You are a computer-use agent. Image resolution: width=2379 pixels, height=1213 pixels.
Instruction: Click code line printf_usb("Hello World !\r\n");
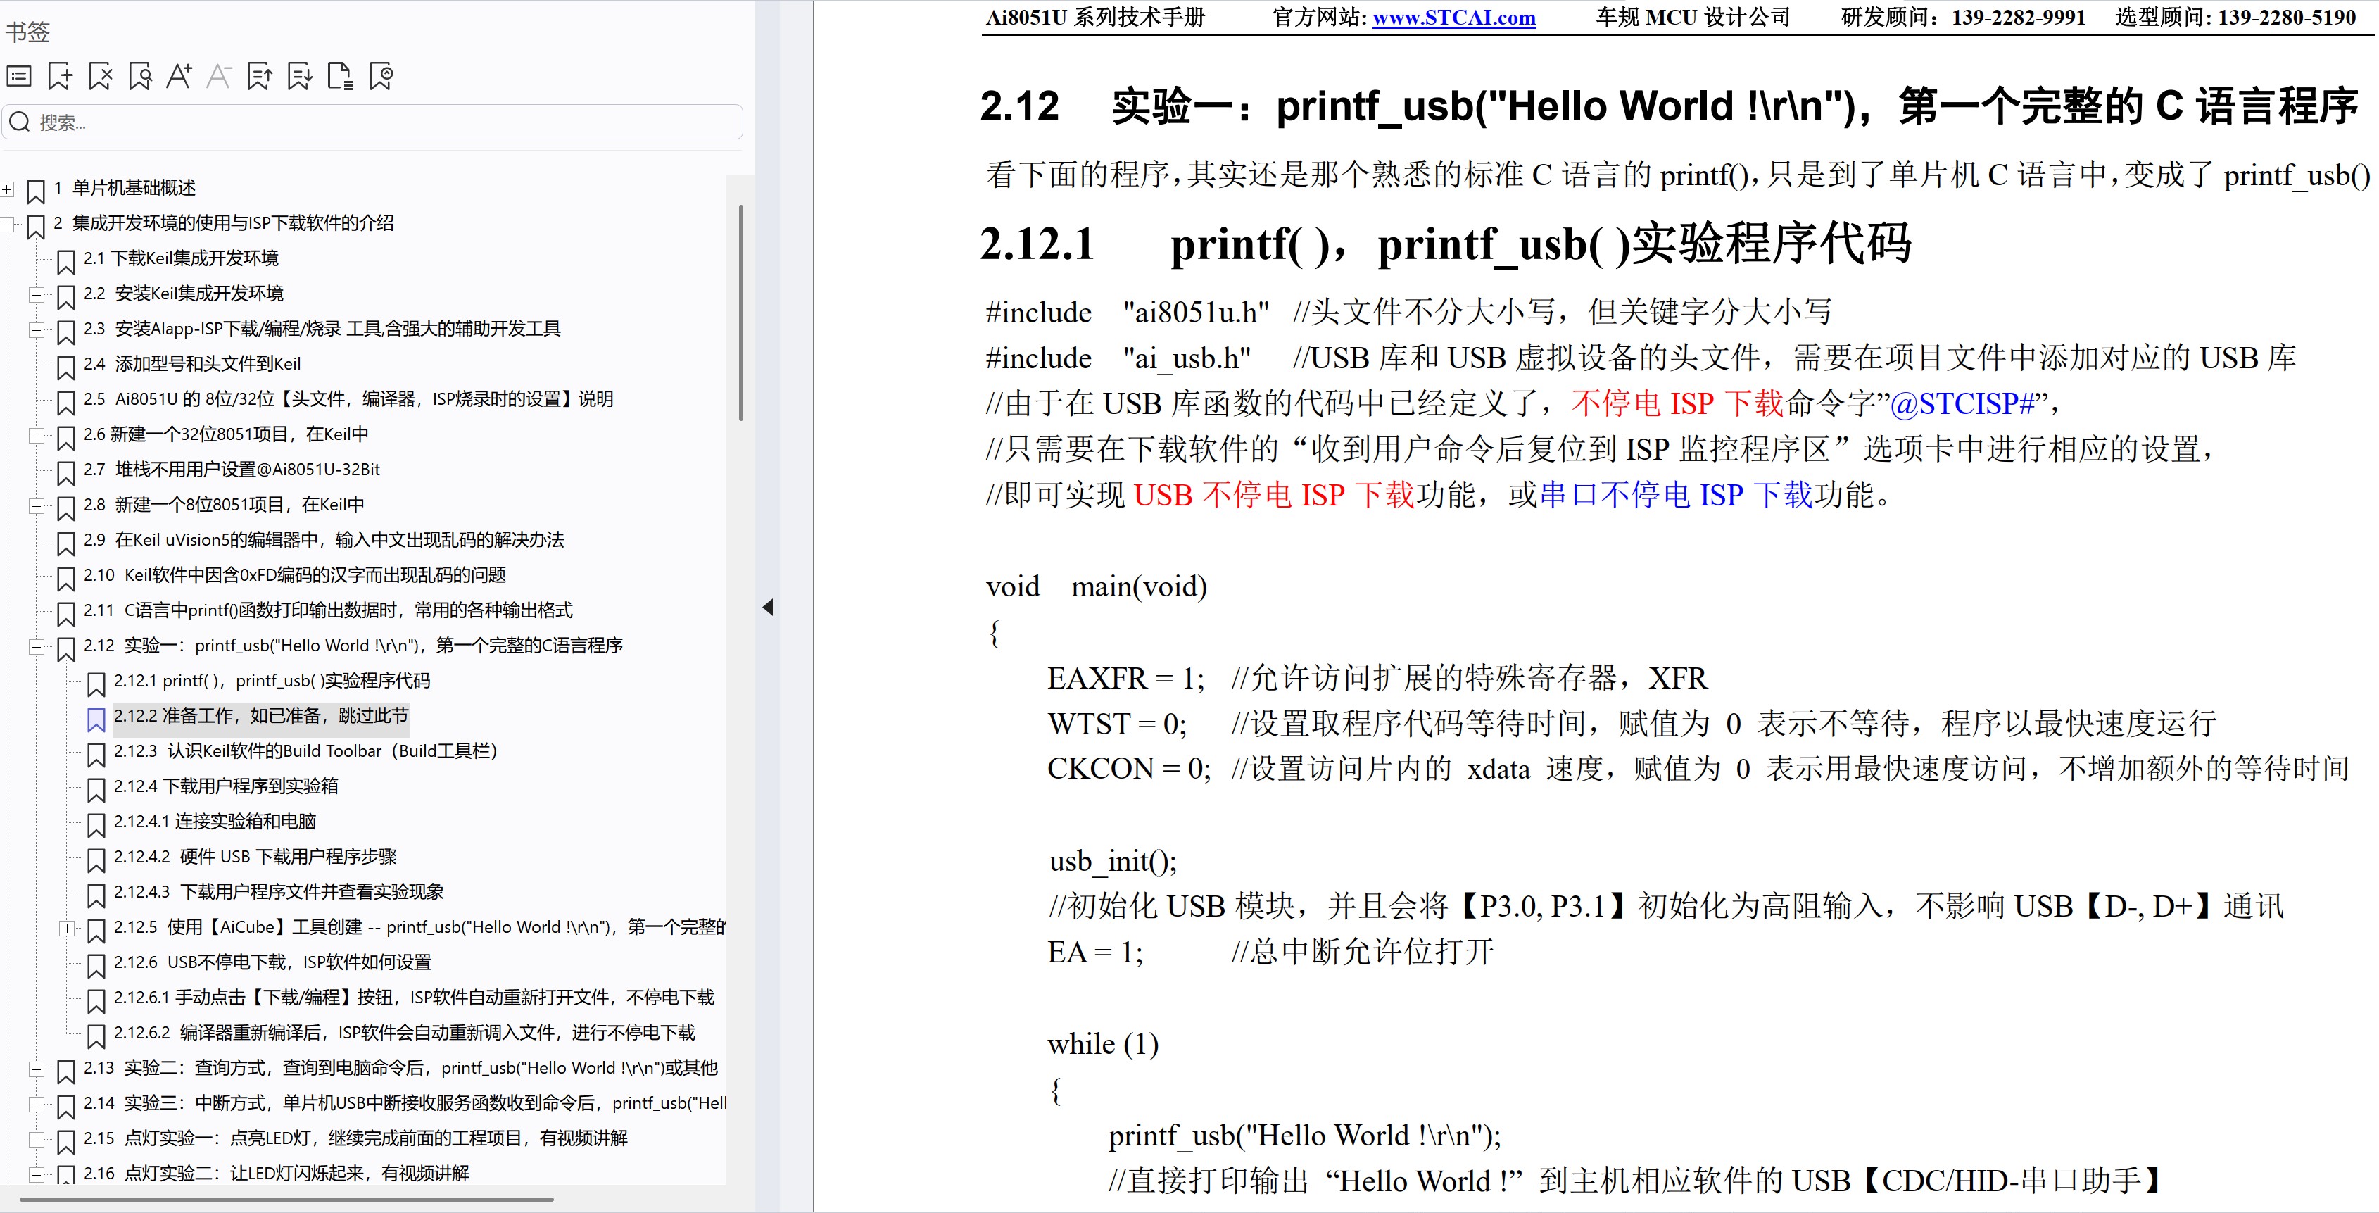point(1305,1136)
